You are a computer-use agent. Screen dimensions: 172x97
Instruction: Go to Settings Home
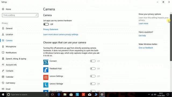8,9
